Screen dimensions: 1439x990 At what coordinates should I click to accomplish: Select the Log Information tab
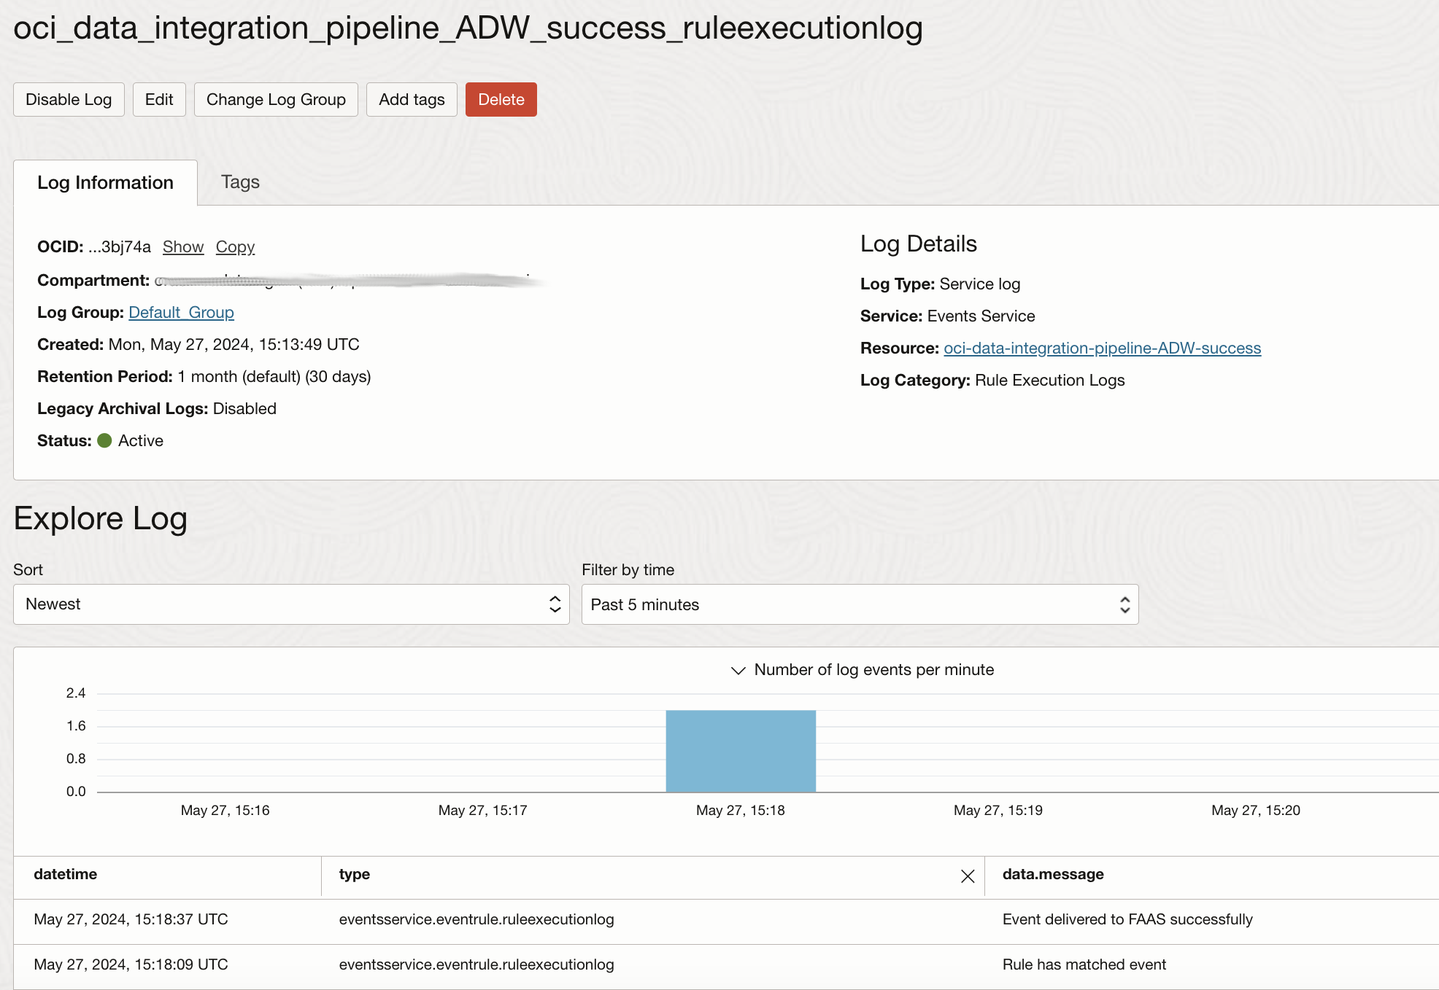coord(106,182)
